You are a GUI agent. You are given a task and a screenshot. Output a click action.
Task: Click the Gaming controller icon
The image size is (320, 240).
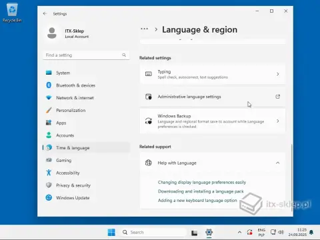[x=49, y=160]
